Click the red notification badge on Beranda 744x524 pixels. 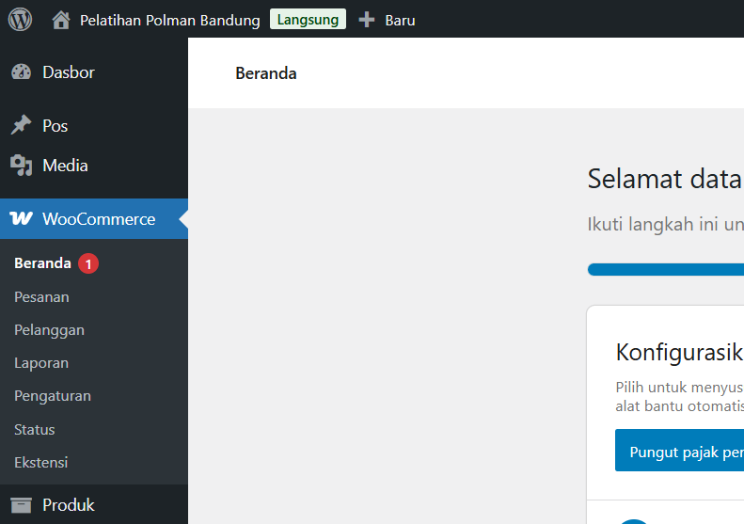[x=88, y=263]
